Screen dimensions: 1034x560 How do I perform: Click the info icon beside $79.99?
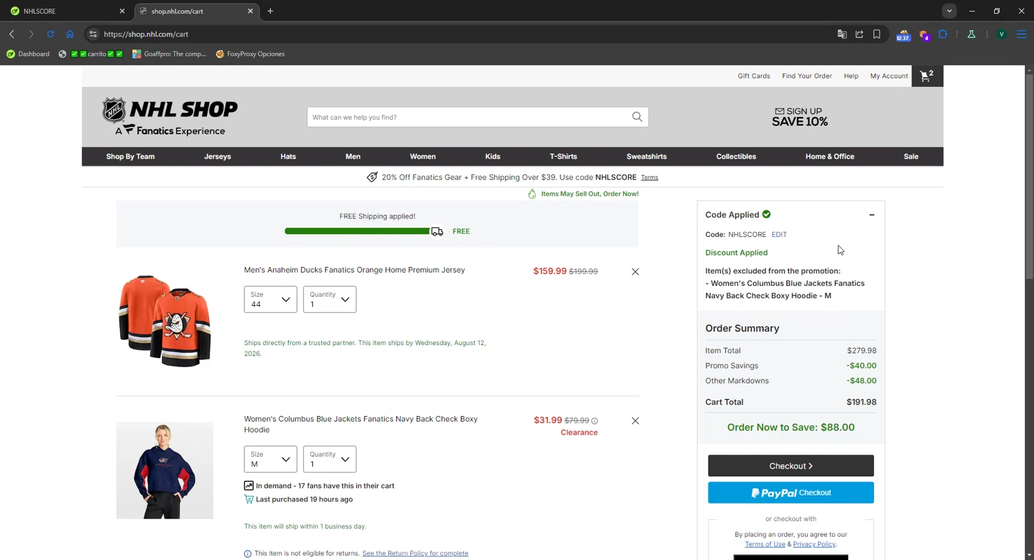click(594, 421)
